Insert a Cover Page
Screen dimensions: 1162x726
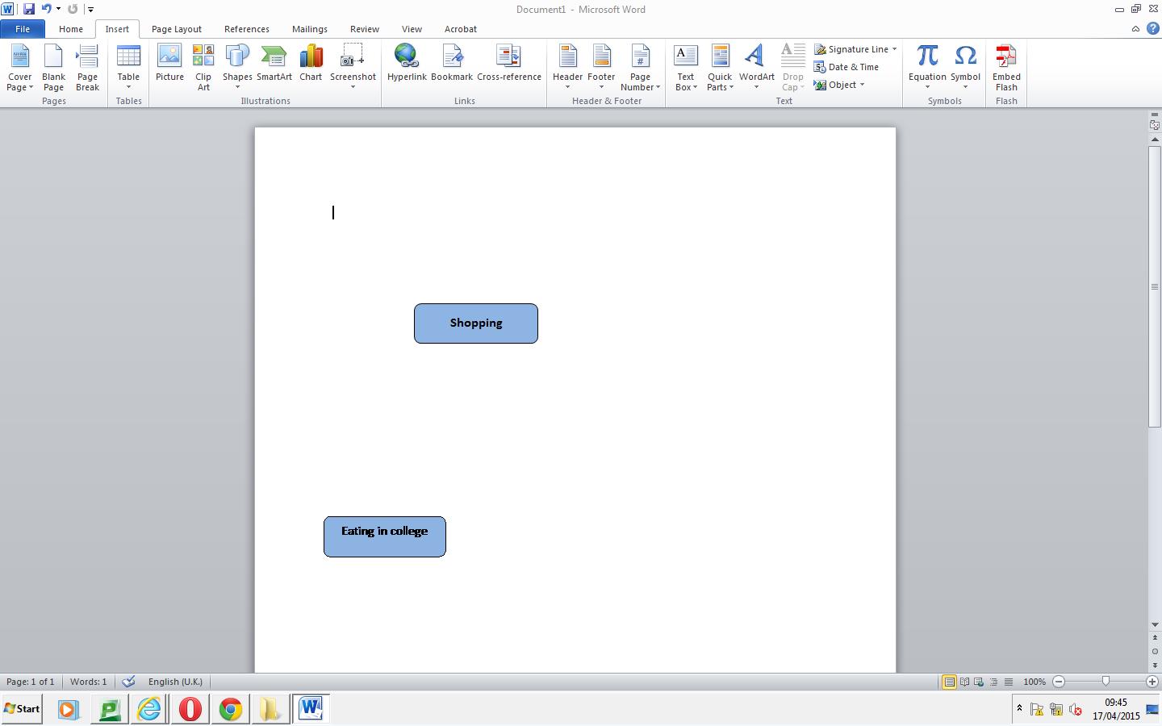pyautogui.click(x=19, y=68)
